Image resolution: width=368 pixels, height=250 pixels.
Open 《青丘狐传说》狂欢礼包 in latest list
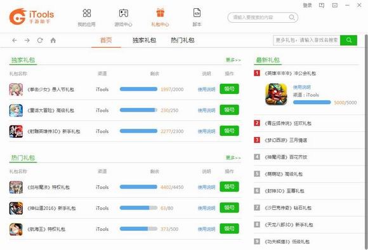click(x=288, y=123)
